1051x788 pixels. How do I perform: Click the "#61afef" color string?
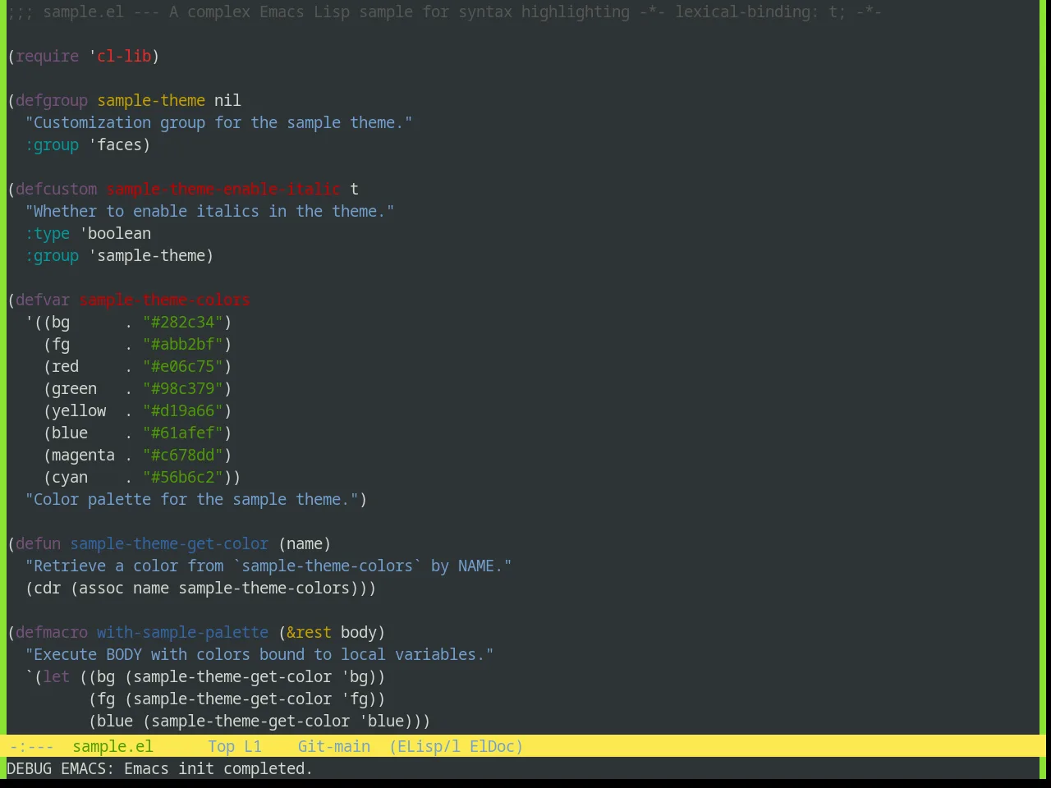tap(182, 433)
